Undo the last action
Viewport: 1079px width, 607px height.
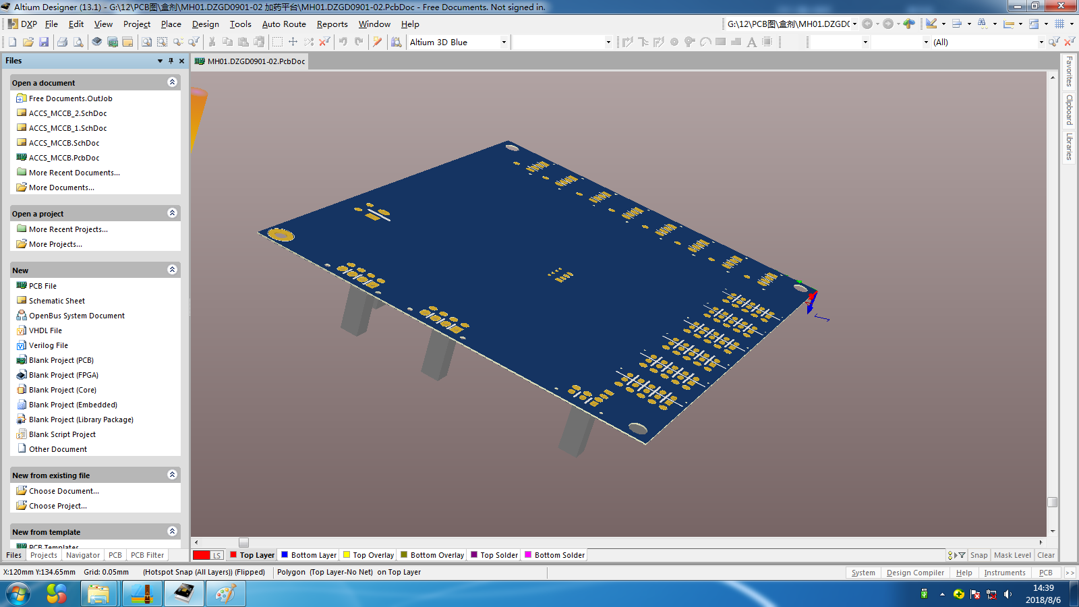click(x=343, y=42)
